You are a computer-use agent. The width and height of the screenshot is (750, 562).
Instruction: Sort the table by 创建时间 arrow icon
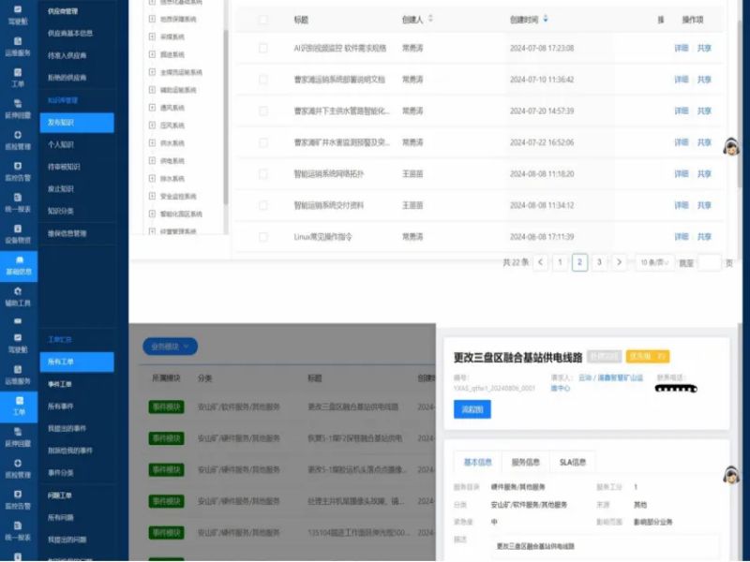(x=547, y=19)
